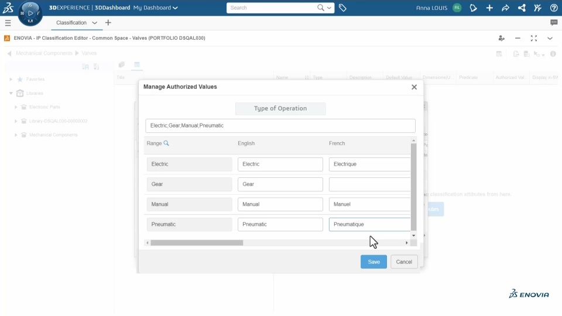Click the ENOVIA widget app icon

click(x=7, y=38)
